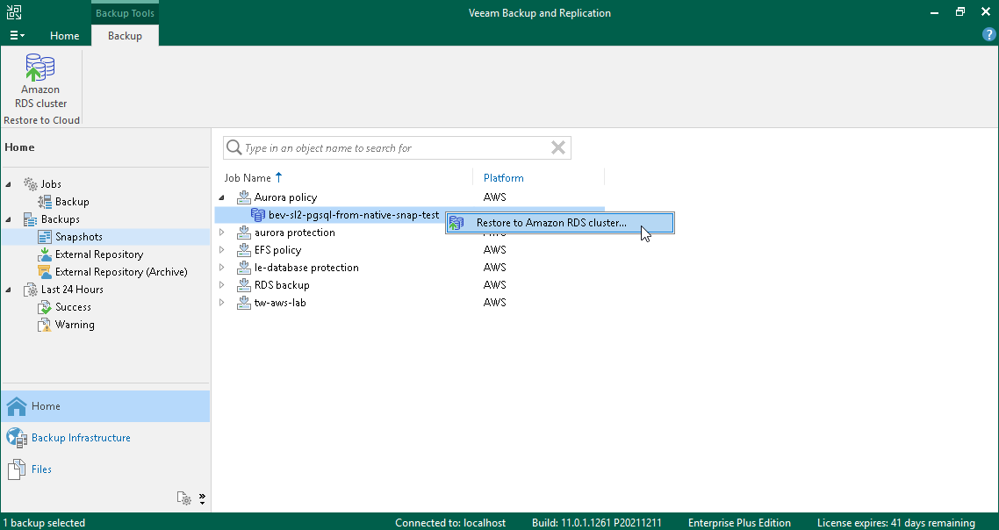Open navigation pane settings gear icon
The width and height of the screenshot is (999, 530).
[184, 498]
